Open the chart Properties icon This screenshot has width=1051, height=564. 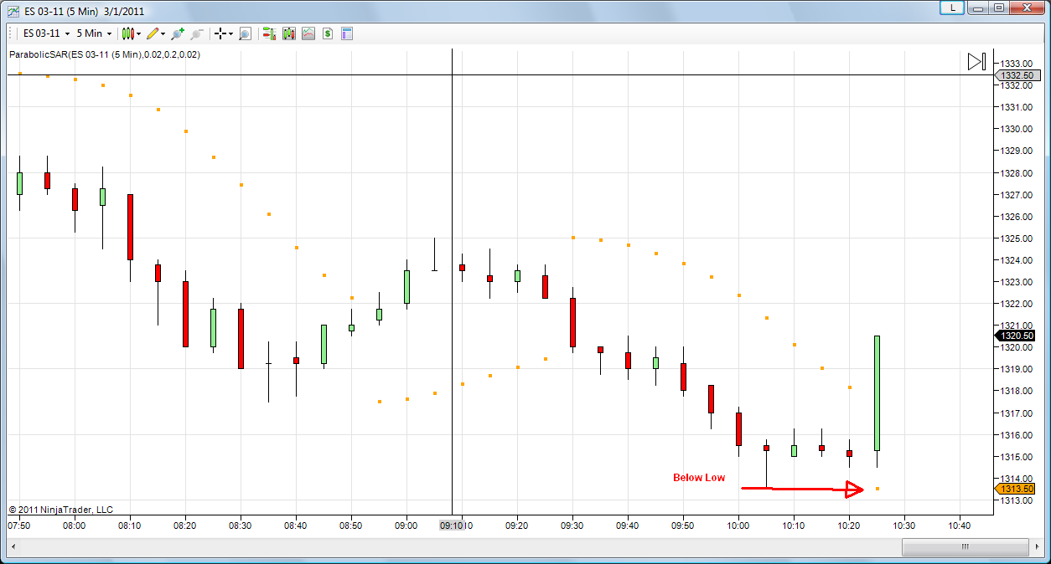point(347,33)
